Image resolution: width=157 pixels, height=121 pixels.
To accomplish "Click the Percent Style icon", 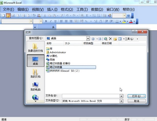I will tap(86, 21).
